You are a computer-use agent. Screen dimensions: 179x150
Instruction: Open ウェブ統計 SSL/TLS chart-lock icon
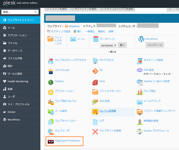[51, 102]
